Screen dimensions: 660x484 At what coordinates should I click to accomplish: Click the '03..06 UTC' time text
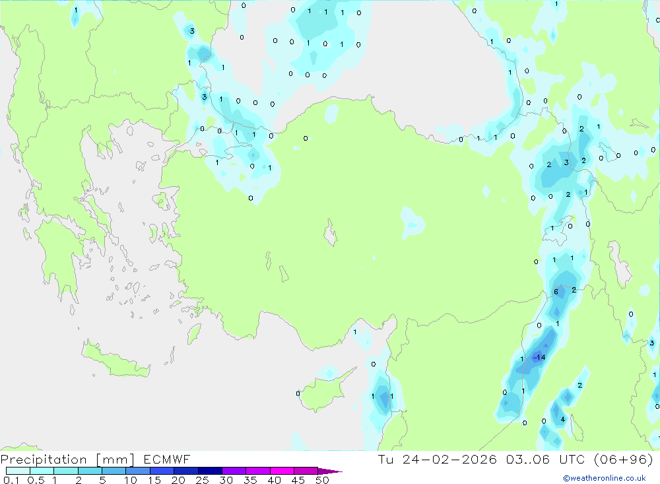point(546,459)
